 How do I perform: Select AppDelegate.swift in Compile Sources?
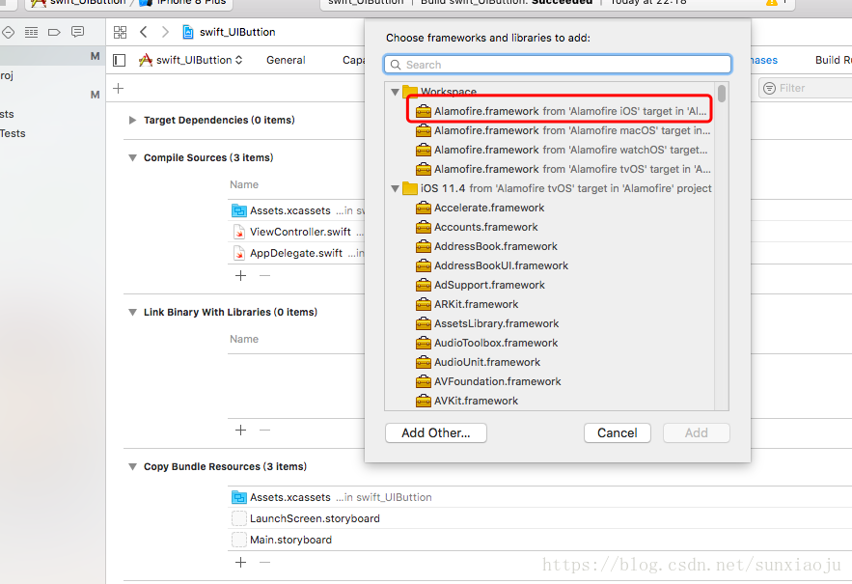[296, 254]
